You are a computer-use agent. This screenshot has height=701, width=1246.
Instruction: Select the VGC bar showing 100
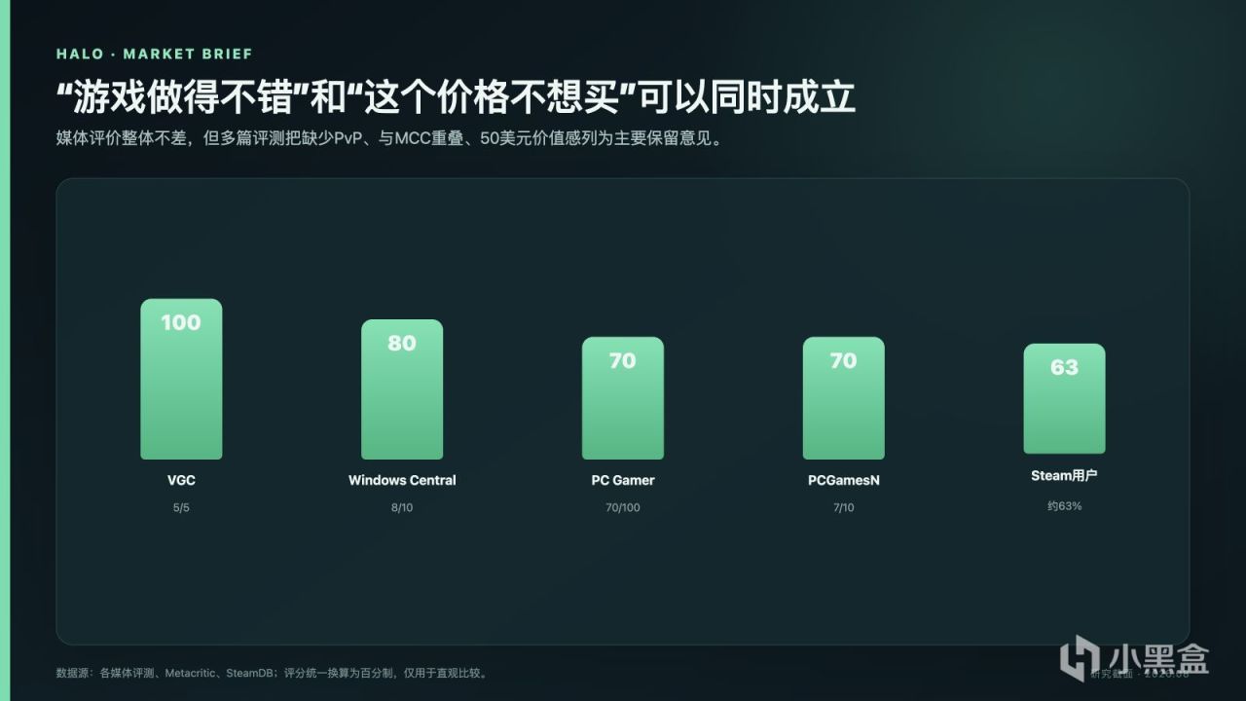181,379
